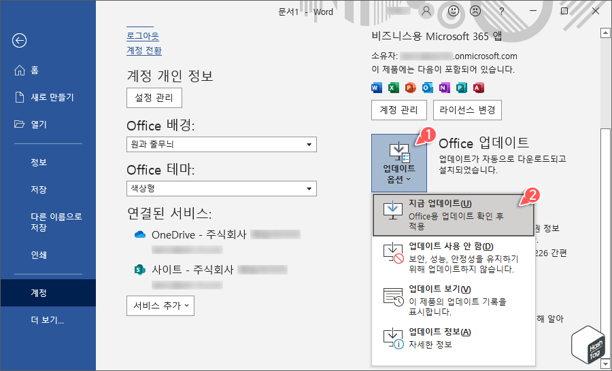Click the Office 업데이트 heading text
The image size is (612, 371).
484,143
